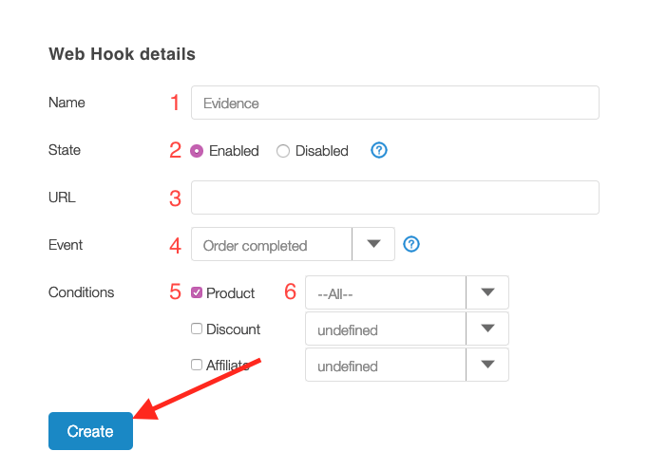Click the help icon beside Event dropdown
This screenshot has height=470, width=648.
411,244
